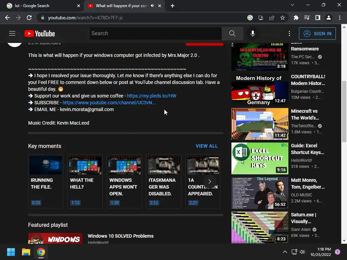The image size is (347, 260).
Task: Click the address bar URL
Action: pos(85,18)
